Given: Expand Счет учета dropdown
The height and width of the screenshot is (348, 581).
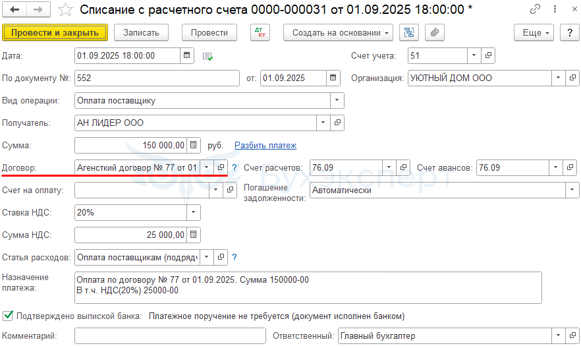Looking at the screenshot, I should (x=474, y=55).
